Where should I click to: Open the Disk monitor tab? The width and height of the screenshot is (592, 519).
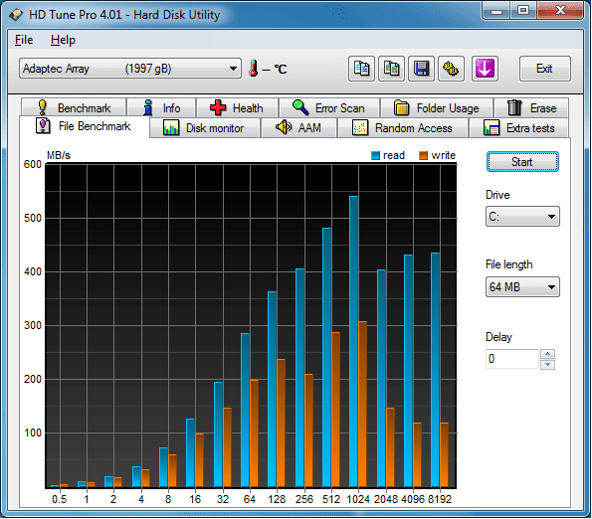204,128
